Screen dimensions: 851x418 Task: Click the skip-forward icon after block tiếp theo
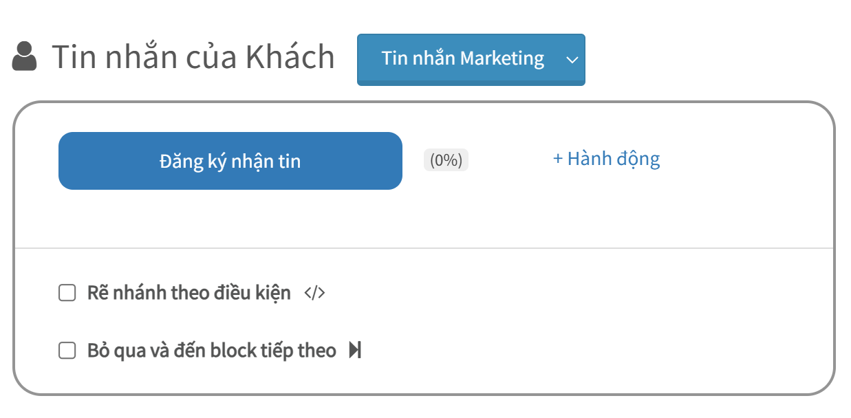tap(355, 351)
